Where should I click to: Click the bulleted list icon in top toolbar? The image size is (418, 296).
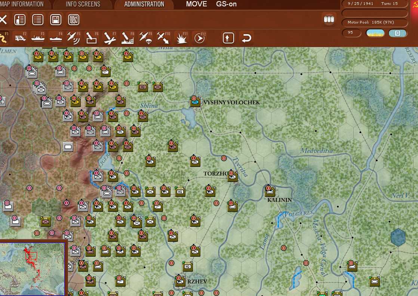coord(38,20)
